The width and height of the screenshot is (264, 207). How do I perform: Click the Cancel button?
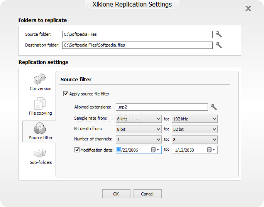(147, 194)
